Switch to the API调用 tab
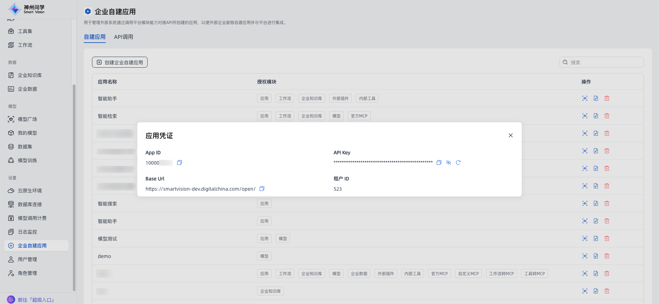The image size is (659, 304). pos(123,37)
